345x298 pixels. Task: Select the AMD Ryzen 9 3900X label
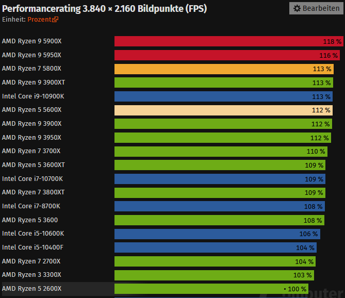31,124
